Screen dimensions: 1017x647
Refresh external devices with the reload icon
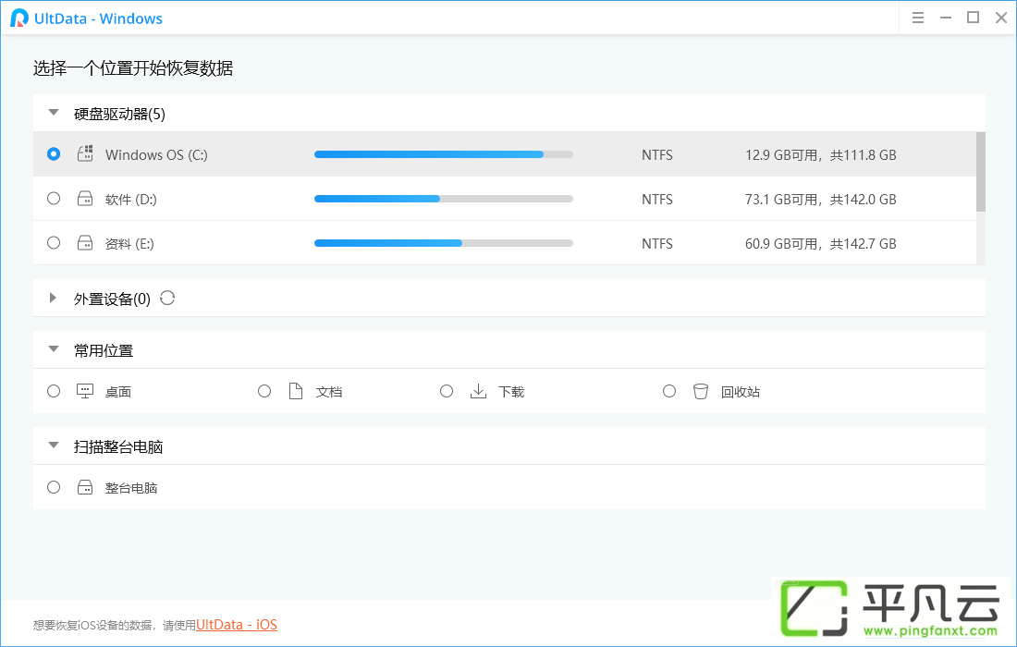pyautogui.click(x=167, y=299)
